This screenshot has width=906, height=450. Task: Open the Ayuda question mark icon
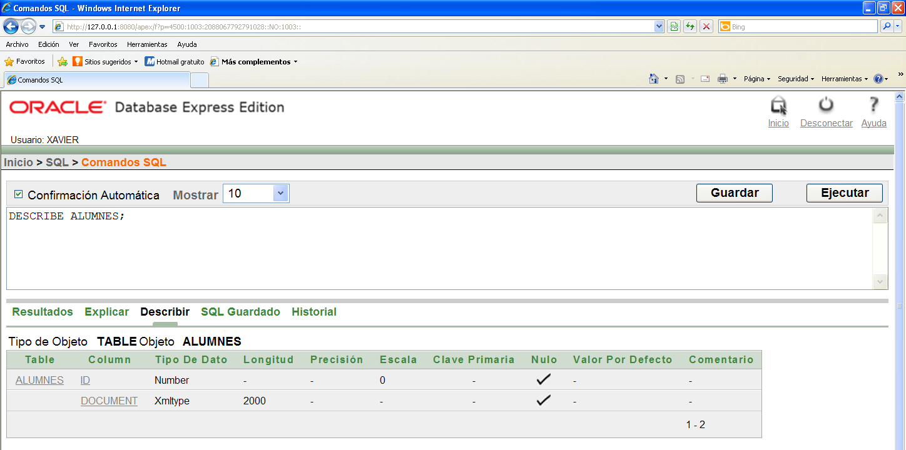873,105
